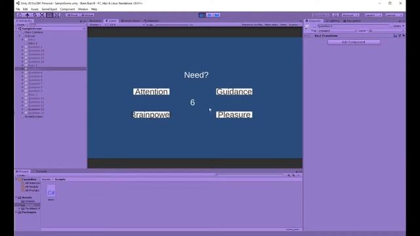
Task: Open the File menu
Action: (x=18, y=9)
